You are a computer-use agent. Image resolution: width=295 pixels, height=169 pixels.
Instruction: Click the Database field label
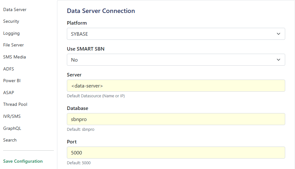pos(78,108)
